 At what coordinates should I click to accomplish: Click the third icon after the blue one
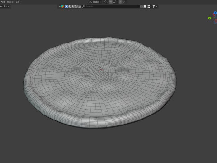pyautogui.click(x=76, y=6)
